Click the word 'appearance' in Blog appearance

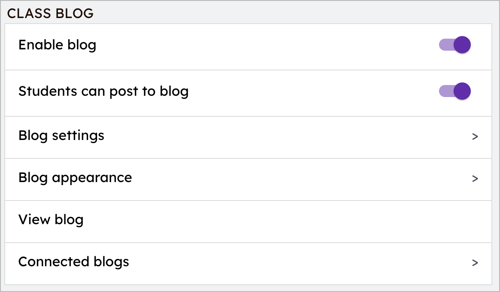pyautogui.click(x=91, y=178)
